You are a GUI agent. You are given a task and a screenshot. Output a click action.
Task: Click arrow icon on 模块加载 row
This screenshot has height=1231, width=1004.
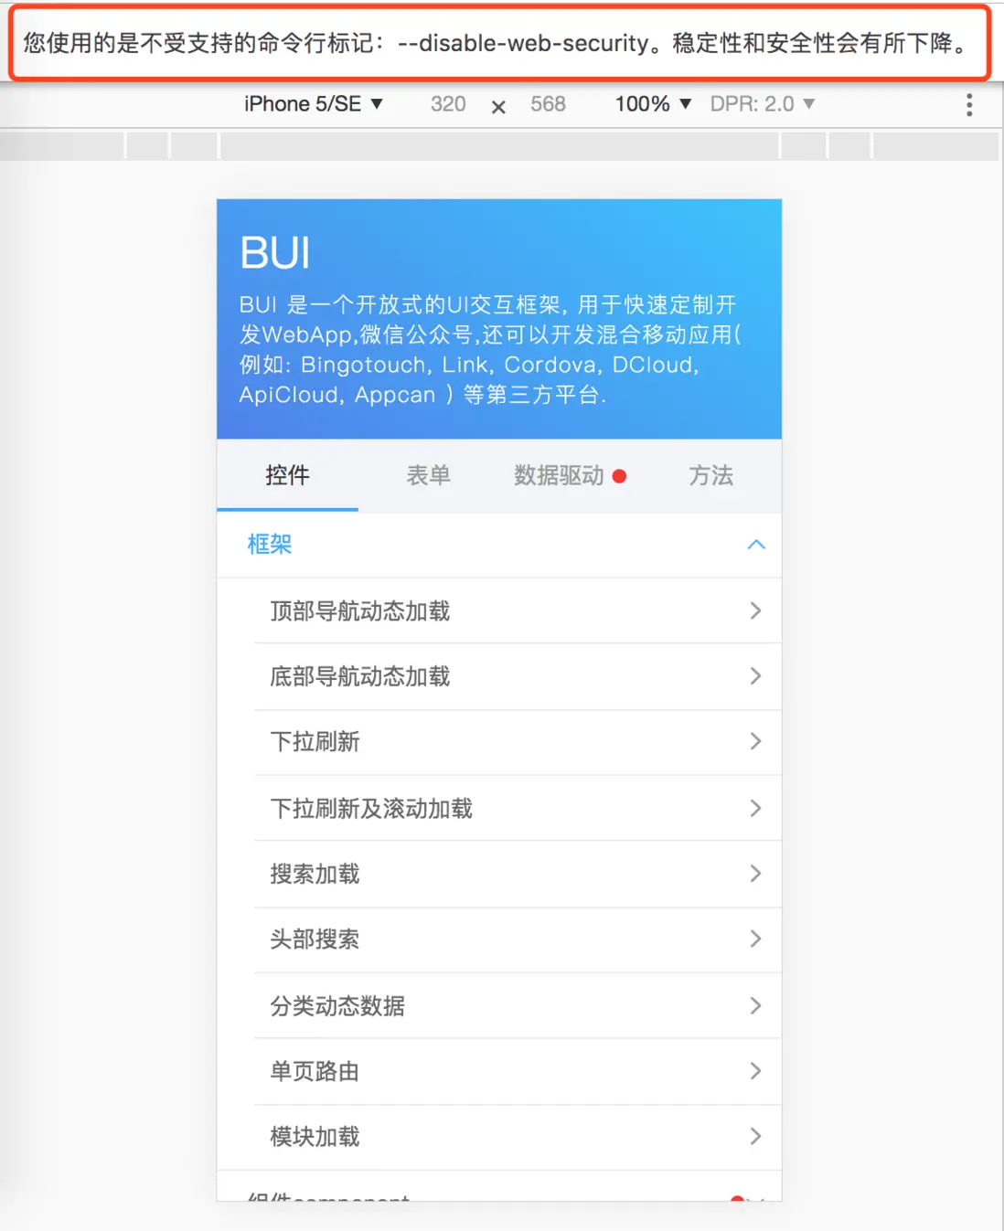click(x=755, y=1137)
